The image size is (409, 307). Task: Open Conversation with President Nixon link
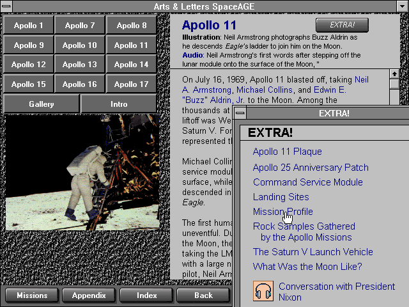337,292
